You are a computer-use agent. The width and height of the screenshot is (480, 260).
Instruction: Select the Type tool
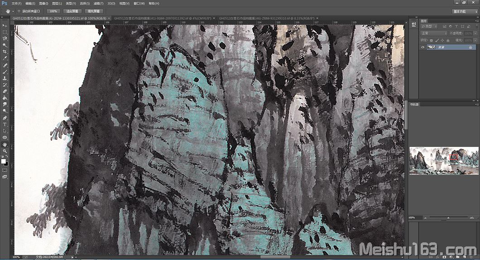point(5,125)
